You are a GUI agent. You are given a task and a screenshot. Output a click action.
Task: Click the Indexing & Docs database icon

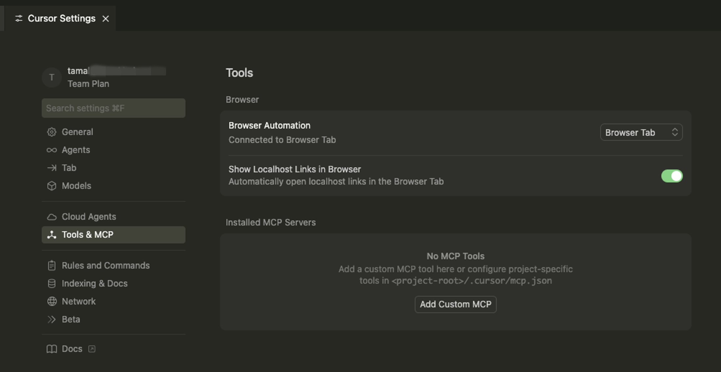51,283
